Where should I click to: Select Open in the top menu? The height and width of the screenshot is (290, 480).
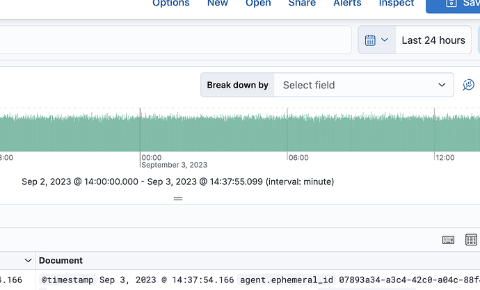click(258, 3)
